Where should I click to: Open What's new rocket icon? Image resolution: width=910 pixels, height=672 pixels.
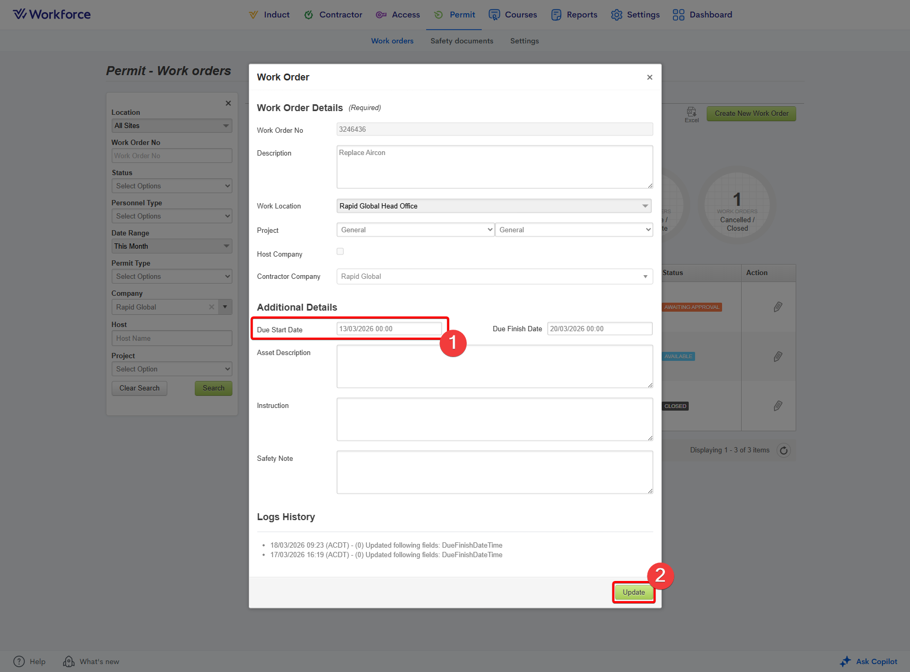pos(69,661)
